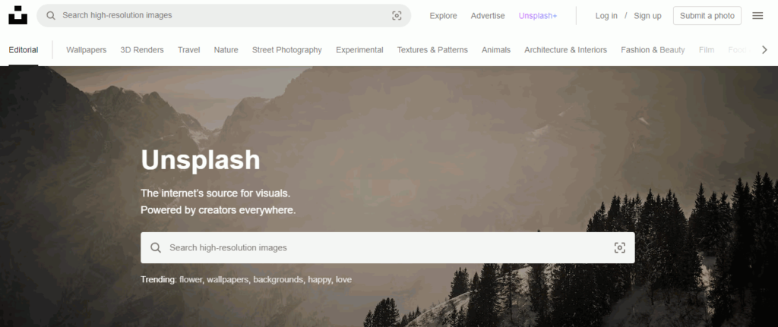This screenshot has width=778, height=327.
Task: Open the Explore link
Action: coord(443,16)
